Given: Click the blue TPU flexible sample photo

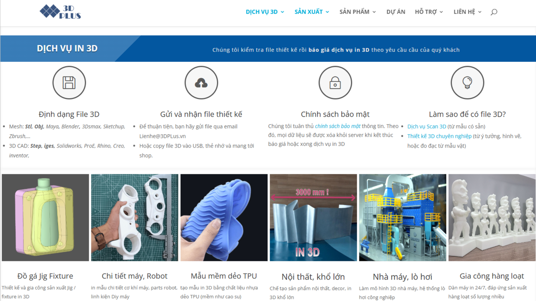Looking at the screenshot, I should point(224,217).
